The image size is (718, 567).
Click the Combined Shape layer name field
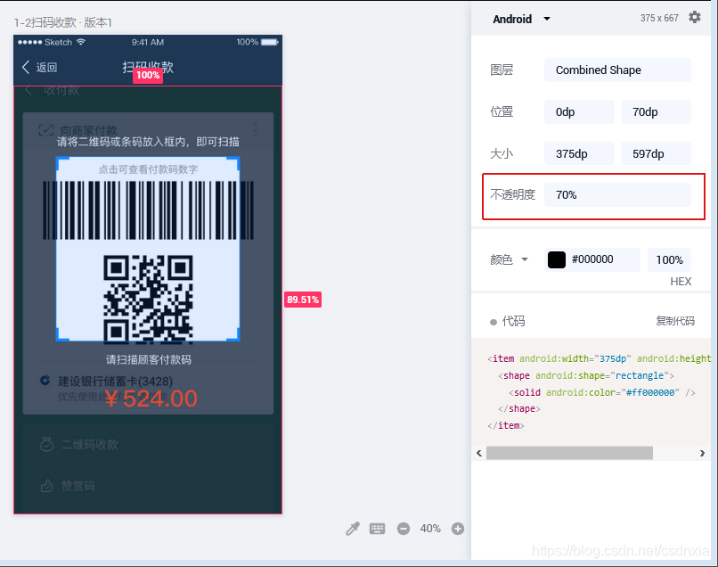coord(617,70)
